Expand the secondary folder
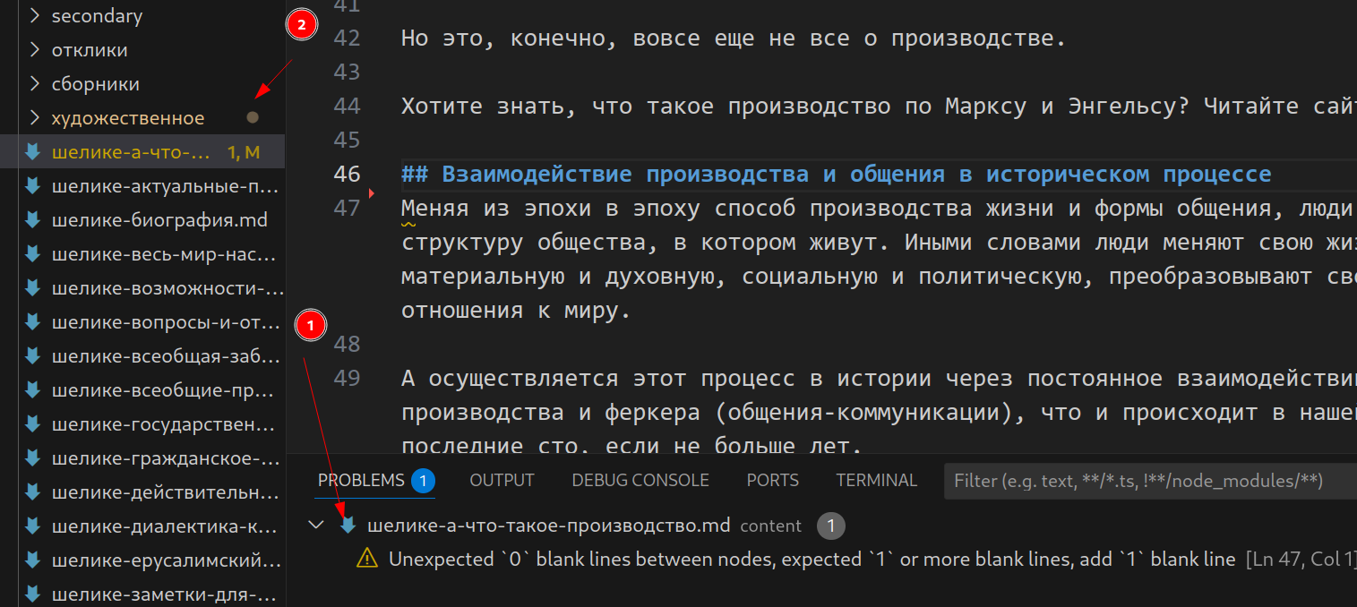Viewport: 1357px width, 607px height. [35, 16]
